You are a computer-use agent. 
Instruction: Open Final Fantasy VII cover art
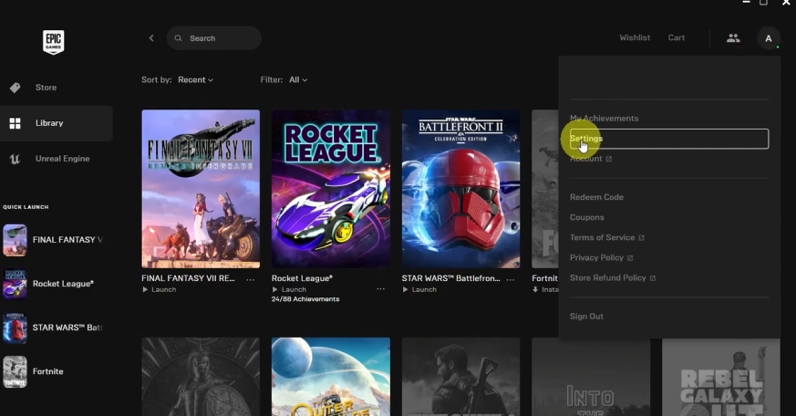point(201,189)
